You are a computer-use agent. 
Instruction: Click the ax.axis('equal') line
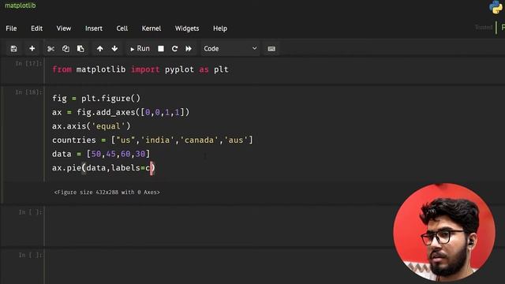pos(92,126)
